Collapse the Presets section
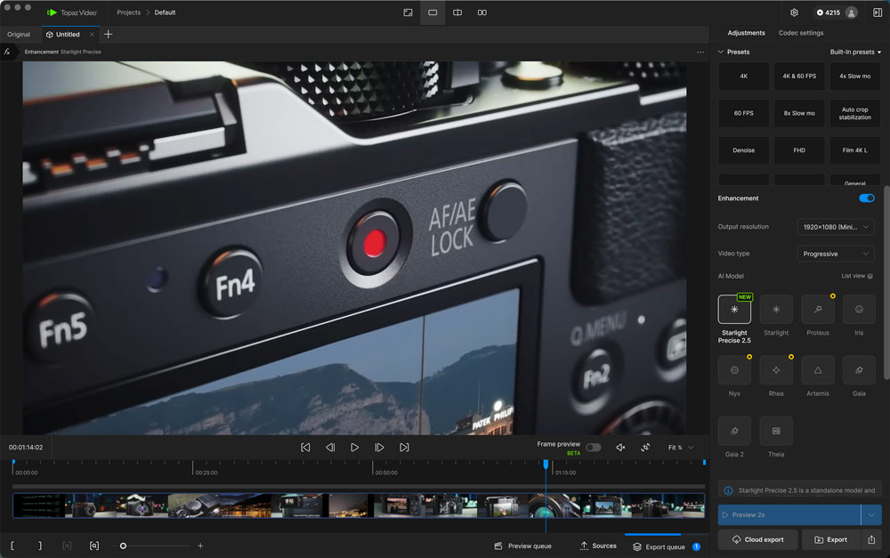 (721, 52)
